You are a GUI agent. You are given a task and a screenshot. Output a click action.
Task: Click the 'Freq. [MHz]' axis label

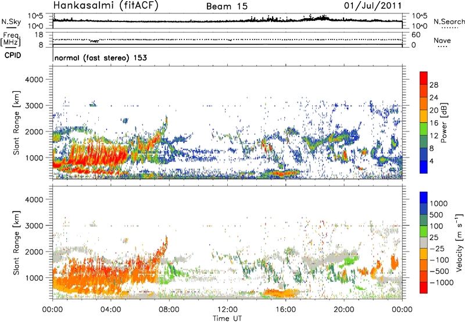[11, 40]
